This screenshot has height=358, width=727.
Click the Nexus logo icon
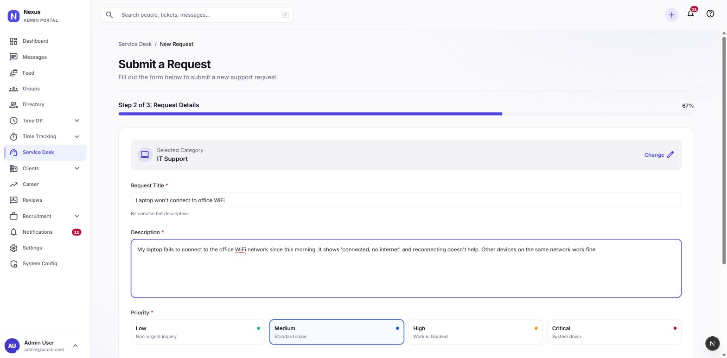coord(13,16)
